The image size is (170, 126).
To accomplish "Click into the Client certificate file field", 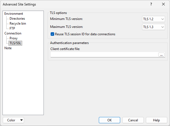I will [x=104, y=55].
